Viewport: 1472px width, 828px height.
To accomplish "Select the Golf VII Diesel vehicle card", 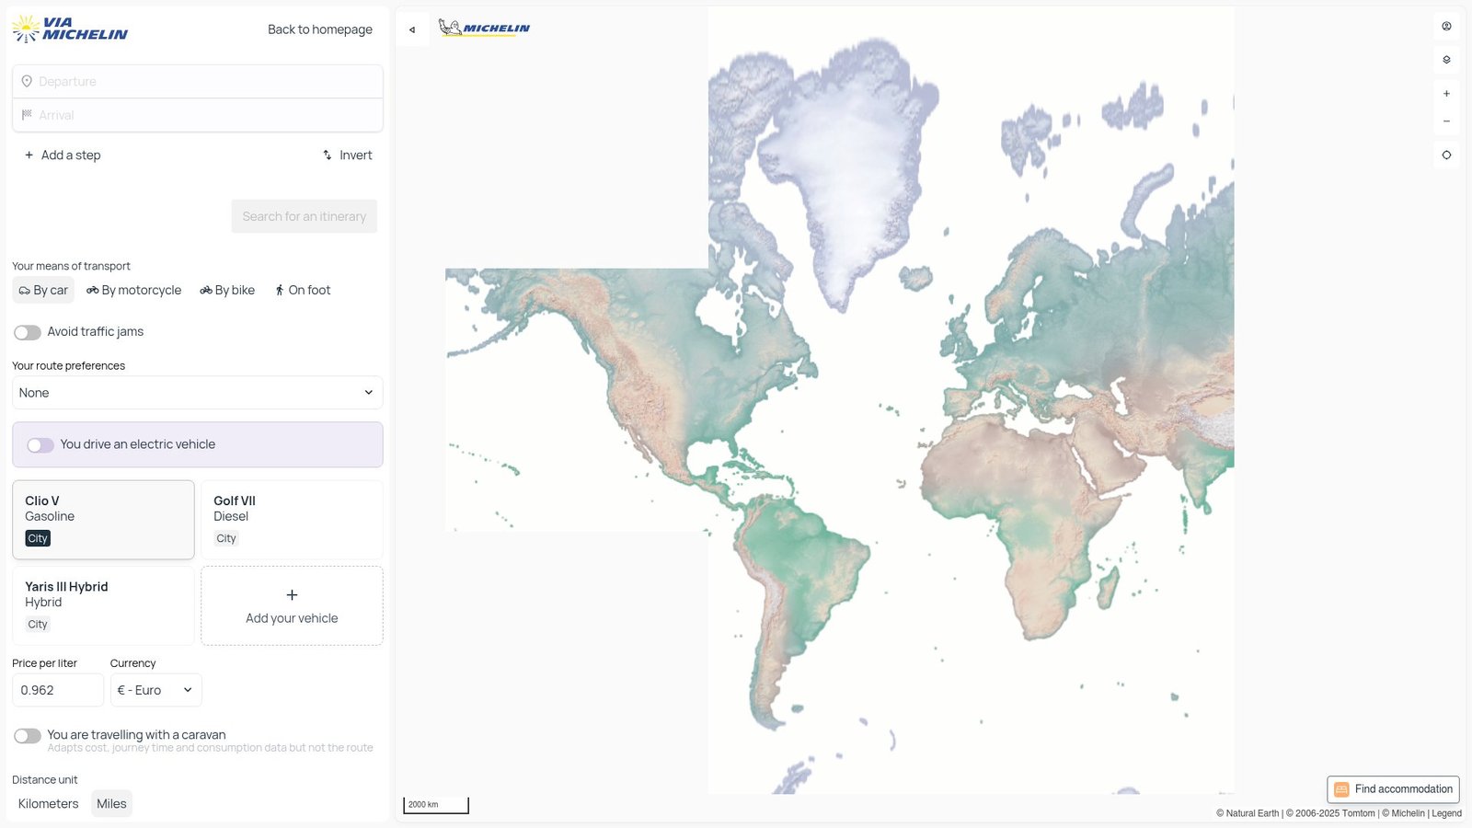I will click(291, 519).
